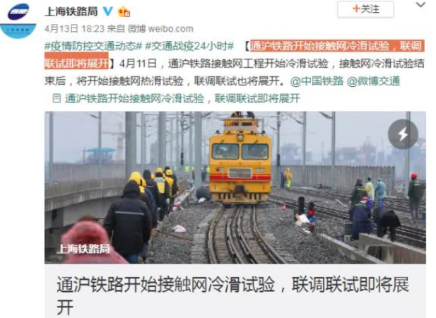Expand the post options chevron menu
This screenshot has height=318, width=436.
pos(420,5)
